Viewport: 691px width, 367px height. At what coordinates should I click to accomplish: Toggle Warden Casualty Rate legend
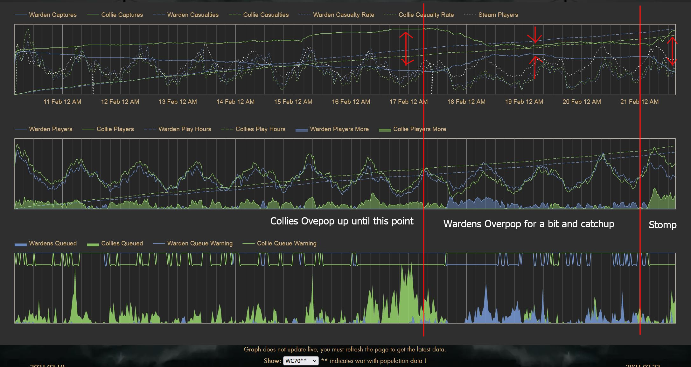pos(343,15)
